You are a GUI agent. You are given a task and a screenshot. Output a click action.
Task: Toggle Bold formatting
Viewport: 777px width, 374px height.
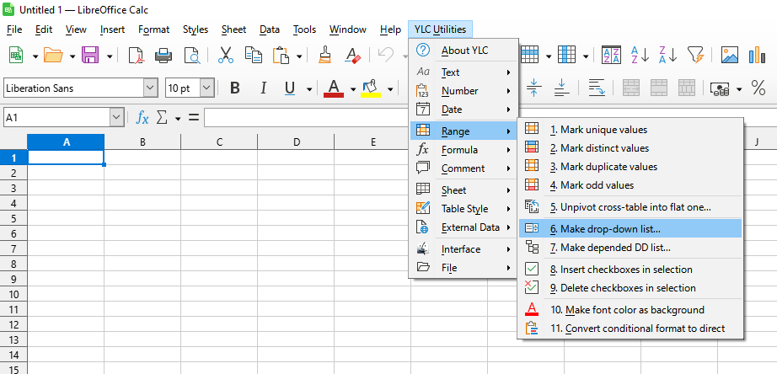[235, 88]
